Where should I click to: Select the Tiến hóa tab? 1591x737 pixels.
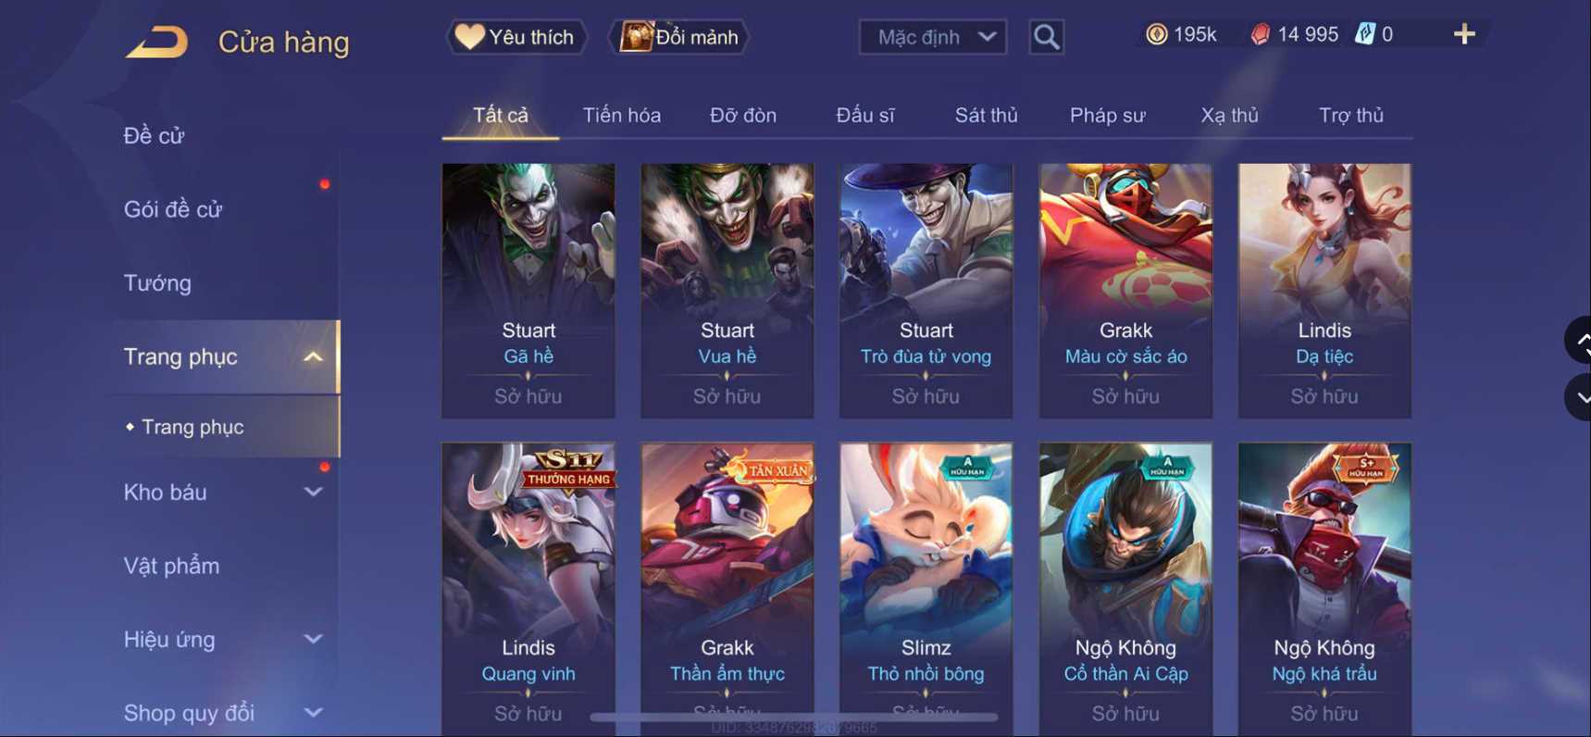pyautogui.click(x=621, y=116)
